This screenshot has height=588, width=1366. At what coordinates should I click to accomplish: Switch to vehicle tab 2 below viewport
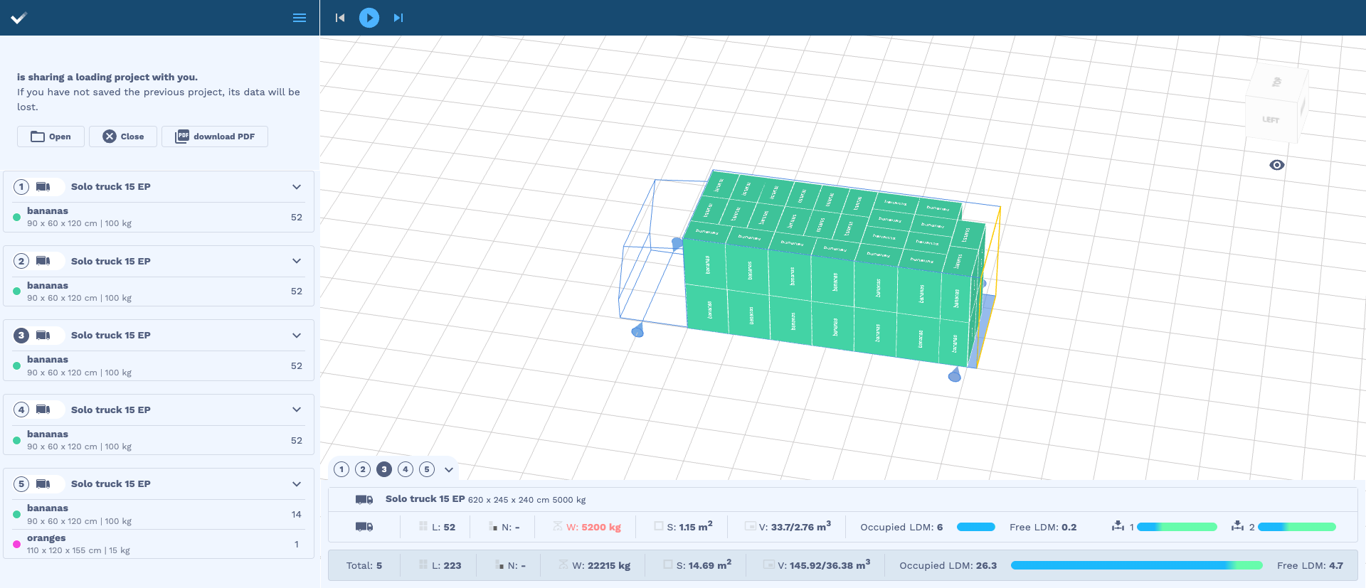click(363, 469)
